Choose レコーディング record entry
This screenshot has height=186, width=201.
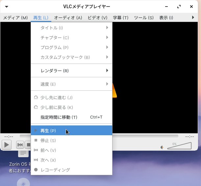click(x=71, y=170)
